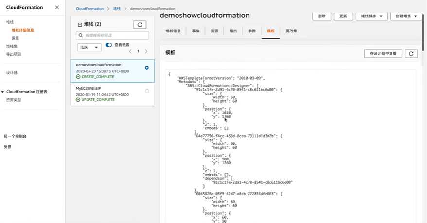This screenshot has height=223, width=427.
Task: Collapse the CloudFormation 注册表 section
Action: coord(2,91)
